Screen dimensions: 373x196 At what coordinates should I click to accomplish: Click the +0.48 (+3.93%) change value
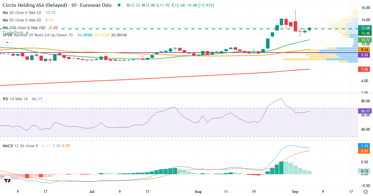(200, 5)
